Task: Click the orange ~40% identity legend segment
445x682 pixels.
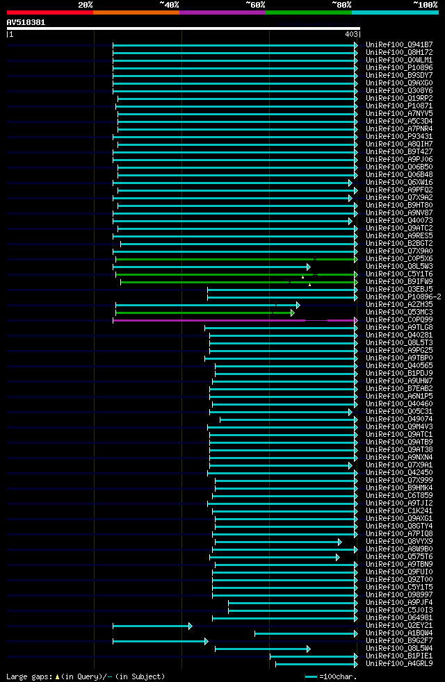Action: point(136,13)
